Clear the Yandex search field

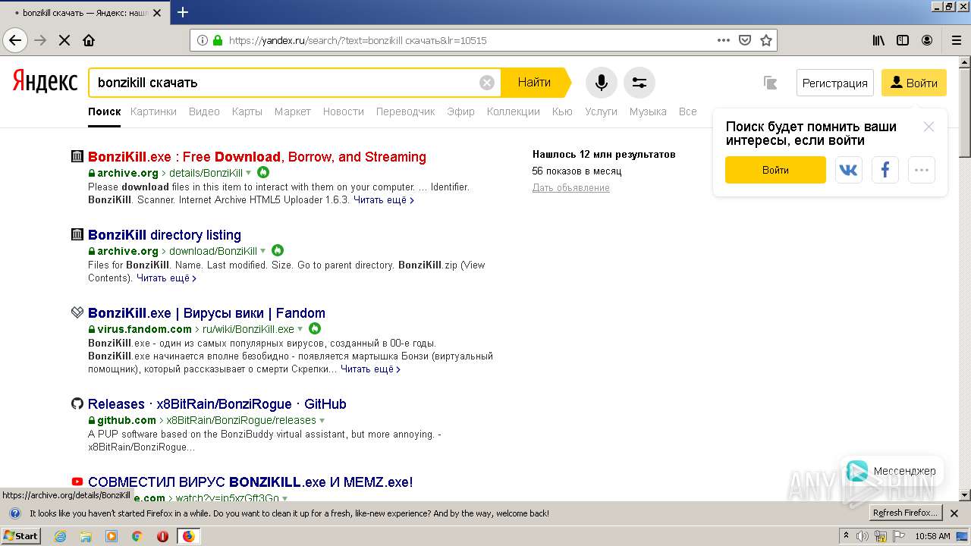[487, 83]
